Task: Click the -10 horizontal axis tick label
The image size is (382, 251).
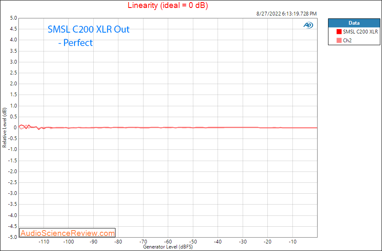Action: click(292, 242)
